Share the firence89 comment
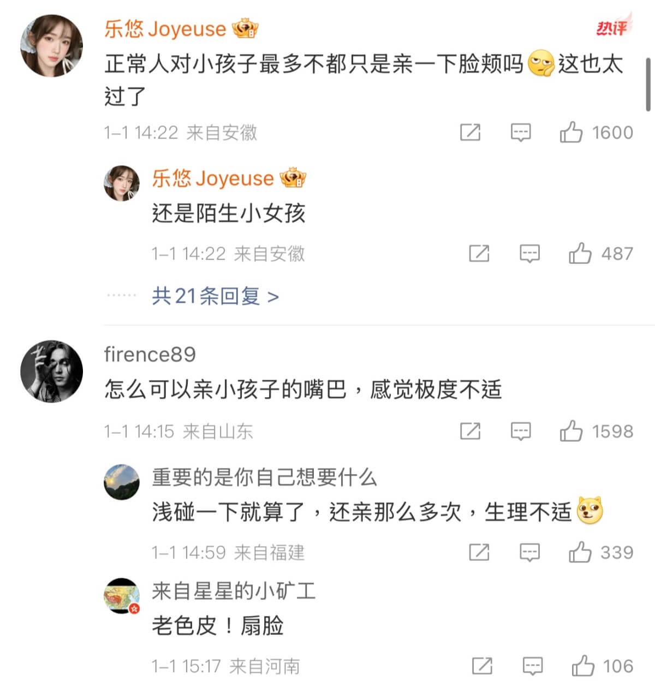This screenshot has height=694, width=655. point(470,431)
